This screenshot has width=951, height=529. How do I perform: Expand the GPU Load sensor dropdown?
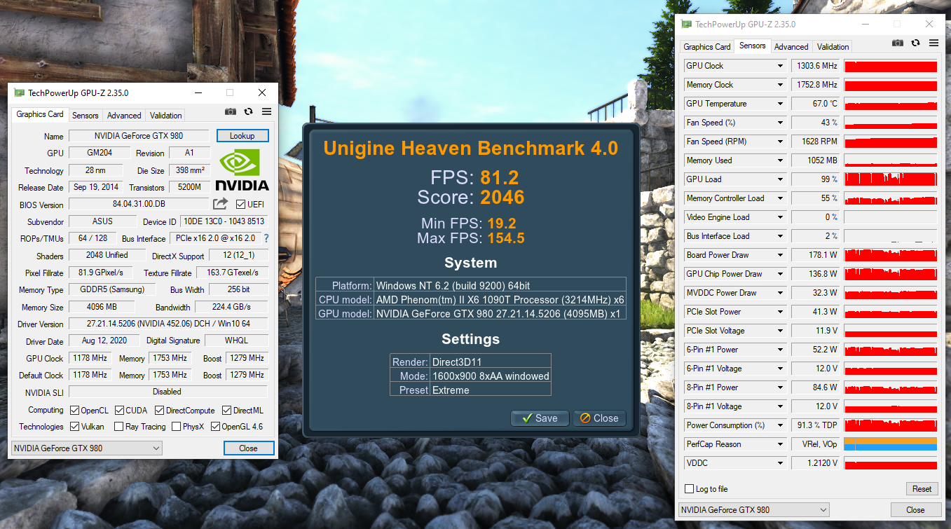(780, 179)
